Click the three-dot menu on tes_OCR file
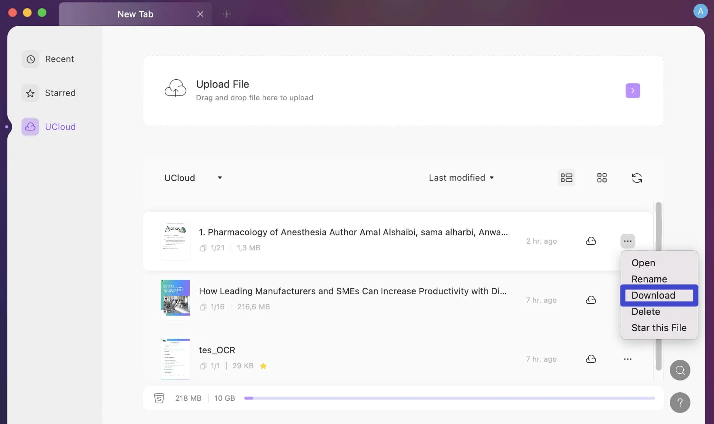 pos(627,359)
